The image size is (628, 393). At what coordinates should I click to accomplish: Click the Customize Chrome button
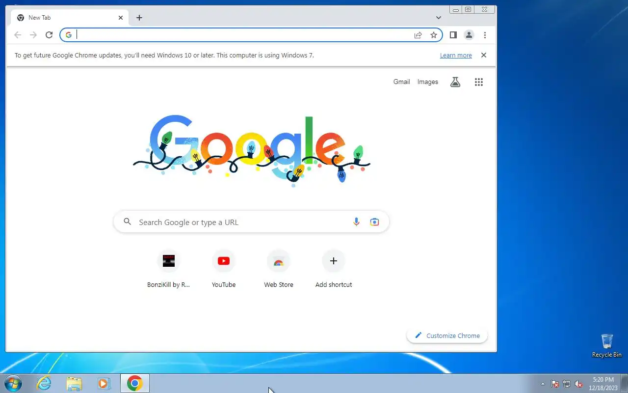click(447, 336)
